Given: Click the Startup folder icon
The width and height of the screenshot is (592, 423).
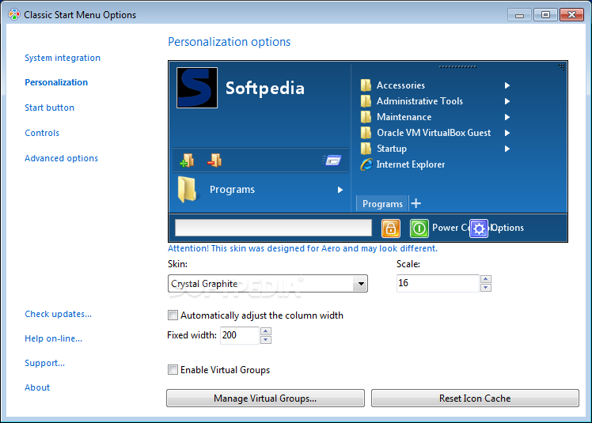Looking at the screenshot, I should coord(366,149).
